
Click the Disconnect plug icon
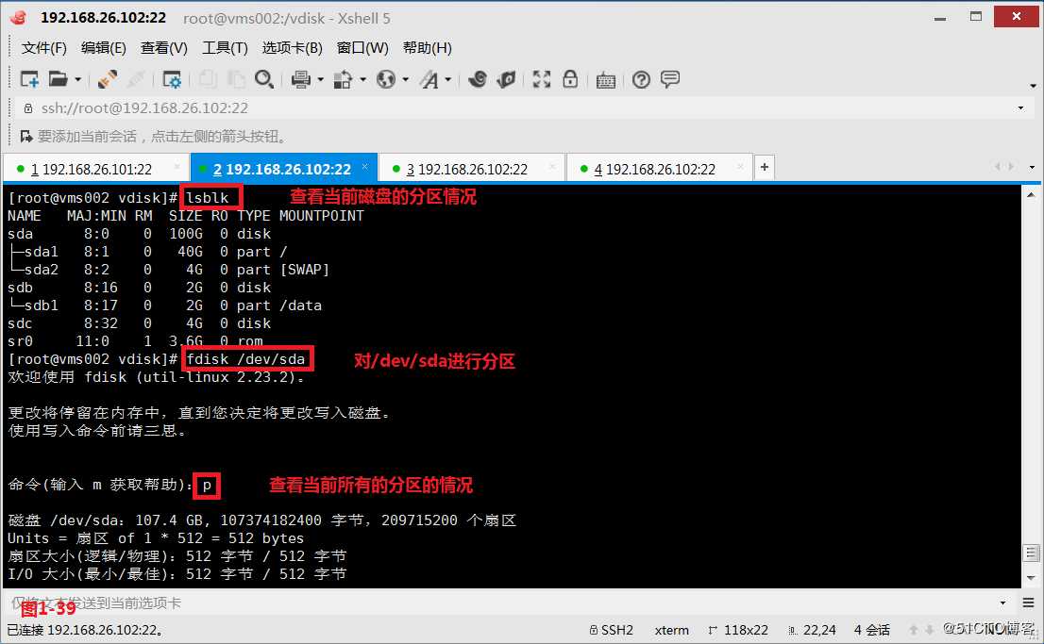coord(108,80)
